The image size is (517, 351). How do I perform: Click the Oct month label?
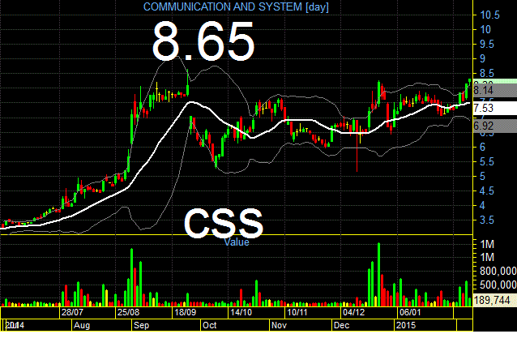(210, 325)
